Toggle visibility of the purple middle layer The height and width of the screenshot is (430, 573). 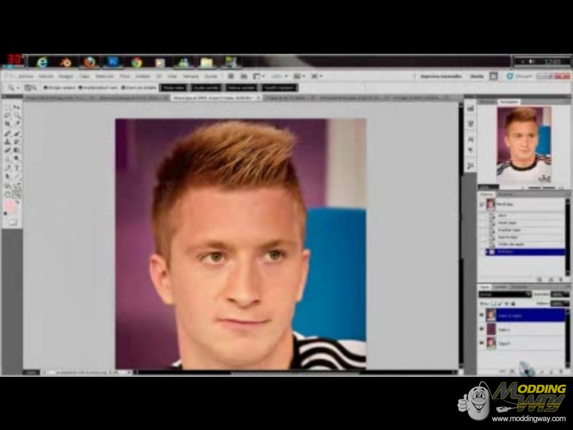[x=481, y=329]
